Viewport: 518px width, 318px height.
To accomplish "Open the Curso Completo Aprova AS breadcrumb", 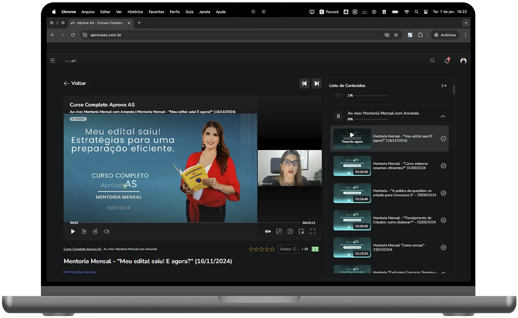I will pyautogui.click(x=83, y=249).
